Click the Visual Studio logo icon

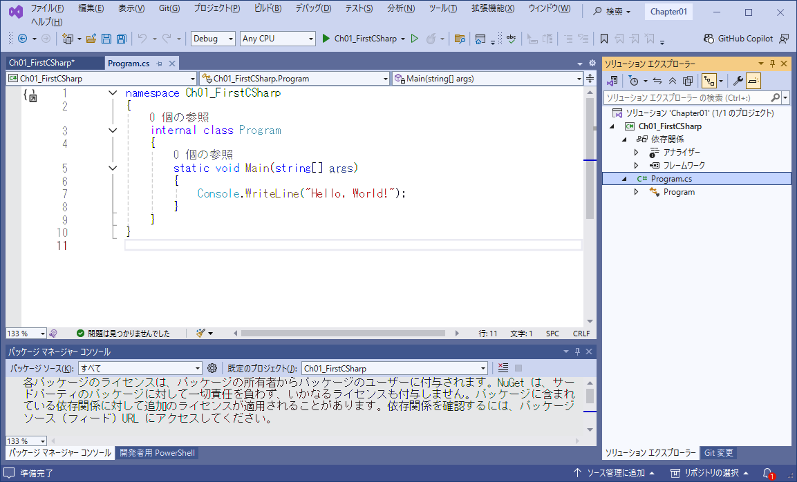click(x=16, y=11)
